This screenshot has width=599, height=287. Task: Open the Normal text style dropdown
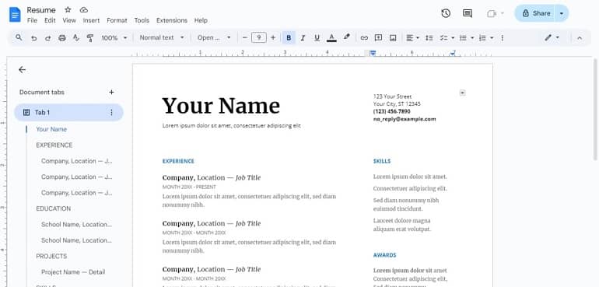point(162,37)
